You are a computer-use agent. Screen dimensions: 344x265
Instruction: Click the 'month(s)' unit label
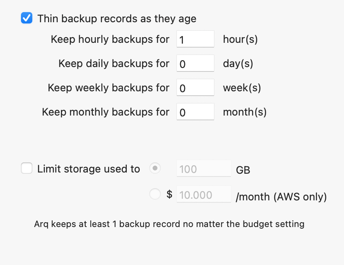point(245,112)
